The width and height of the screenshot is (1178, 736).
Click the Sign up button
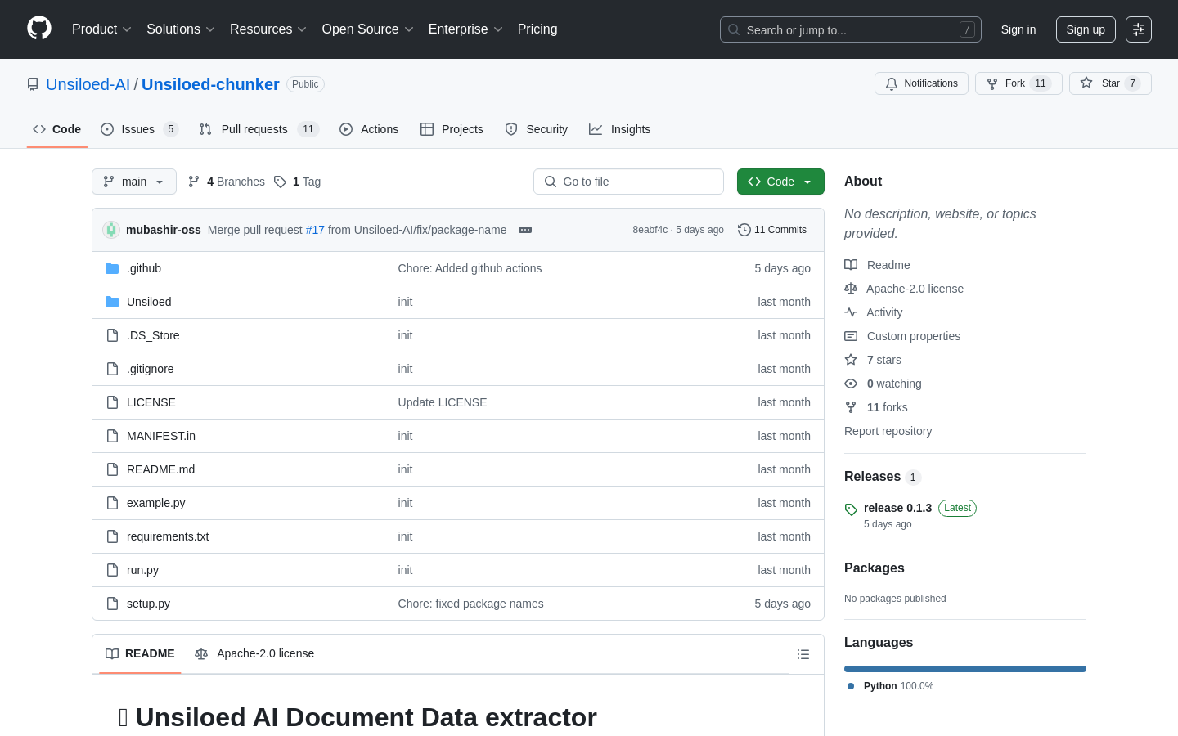click(x=1086, y=29)
